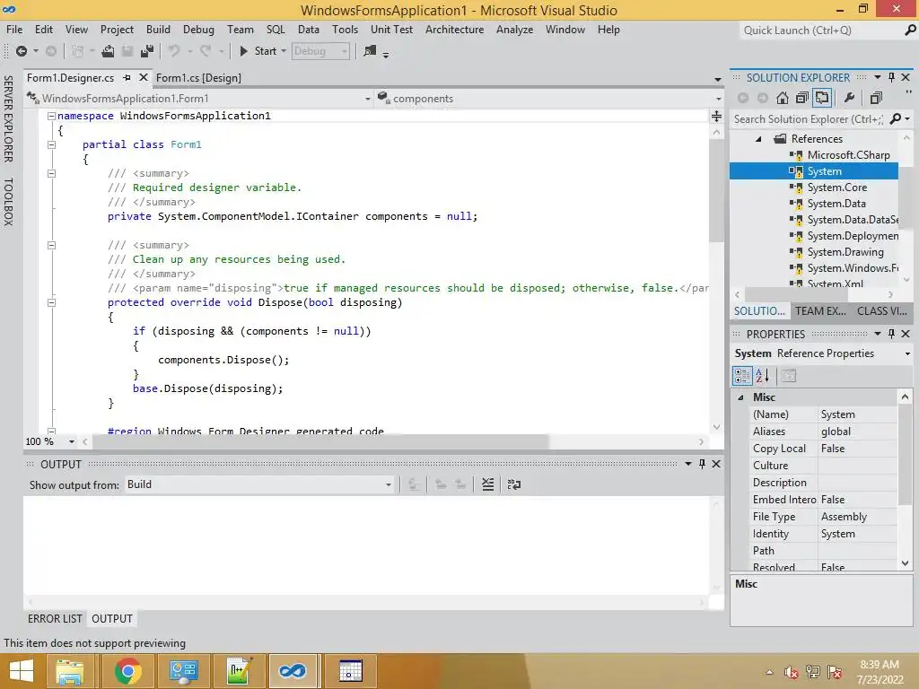Open the TOOLBOX side tab
Image resolution: width=919 pixels, height=689 pixels.
point(9,202)
